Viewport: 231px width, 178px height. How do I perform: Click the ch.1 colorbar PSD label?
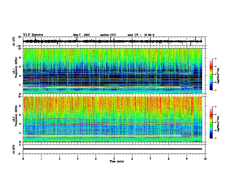[218, 76]
